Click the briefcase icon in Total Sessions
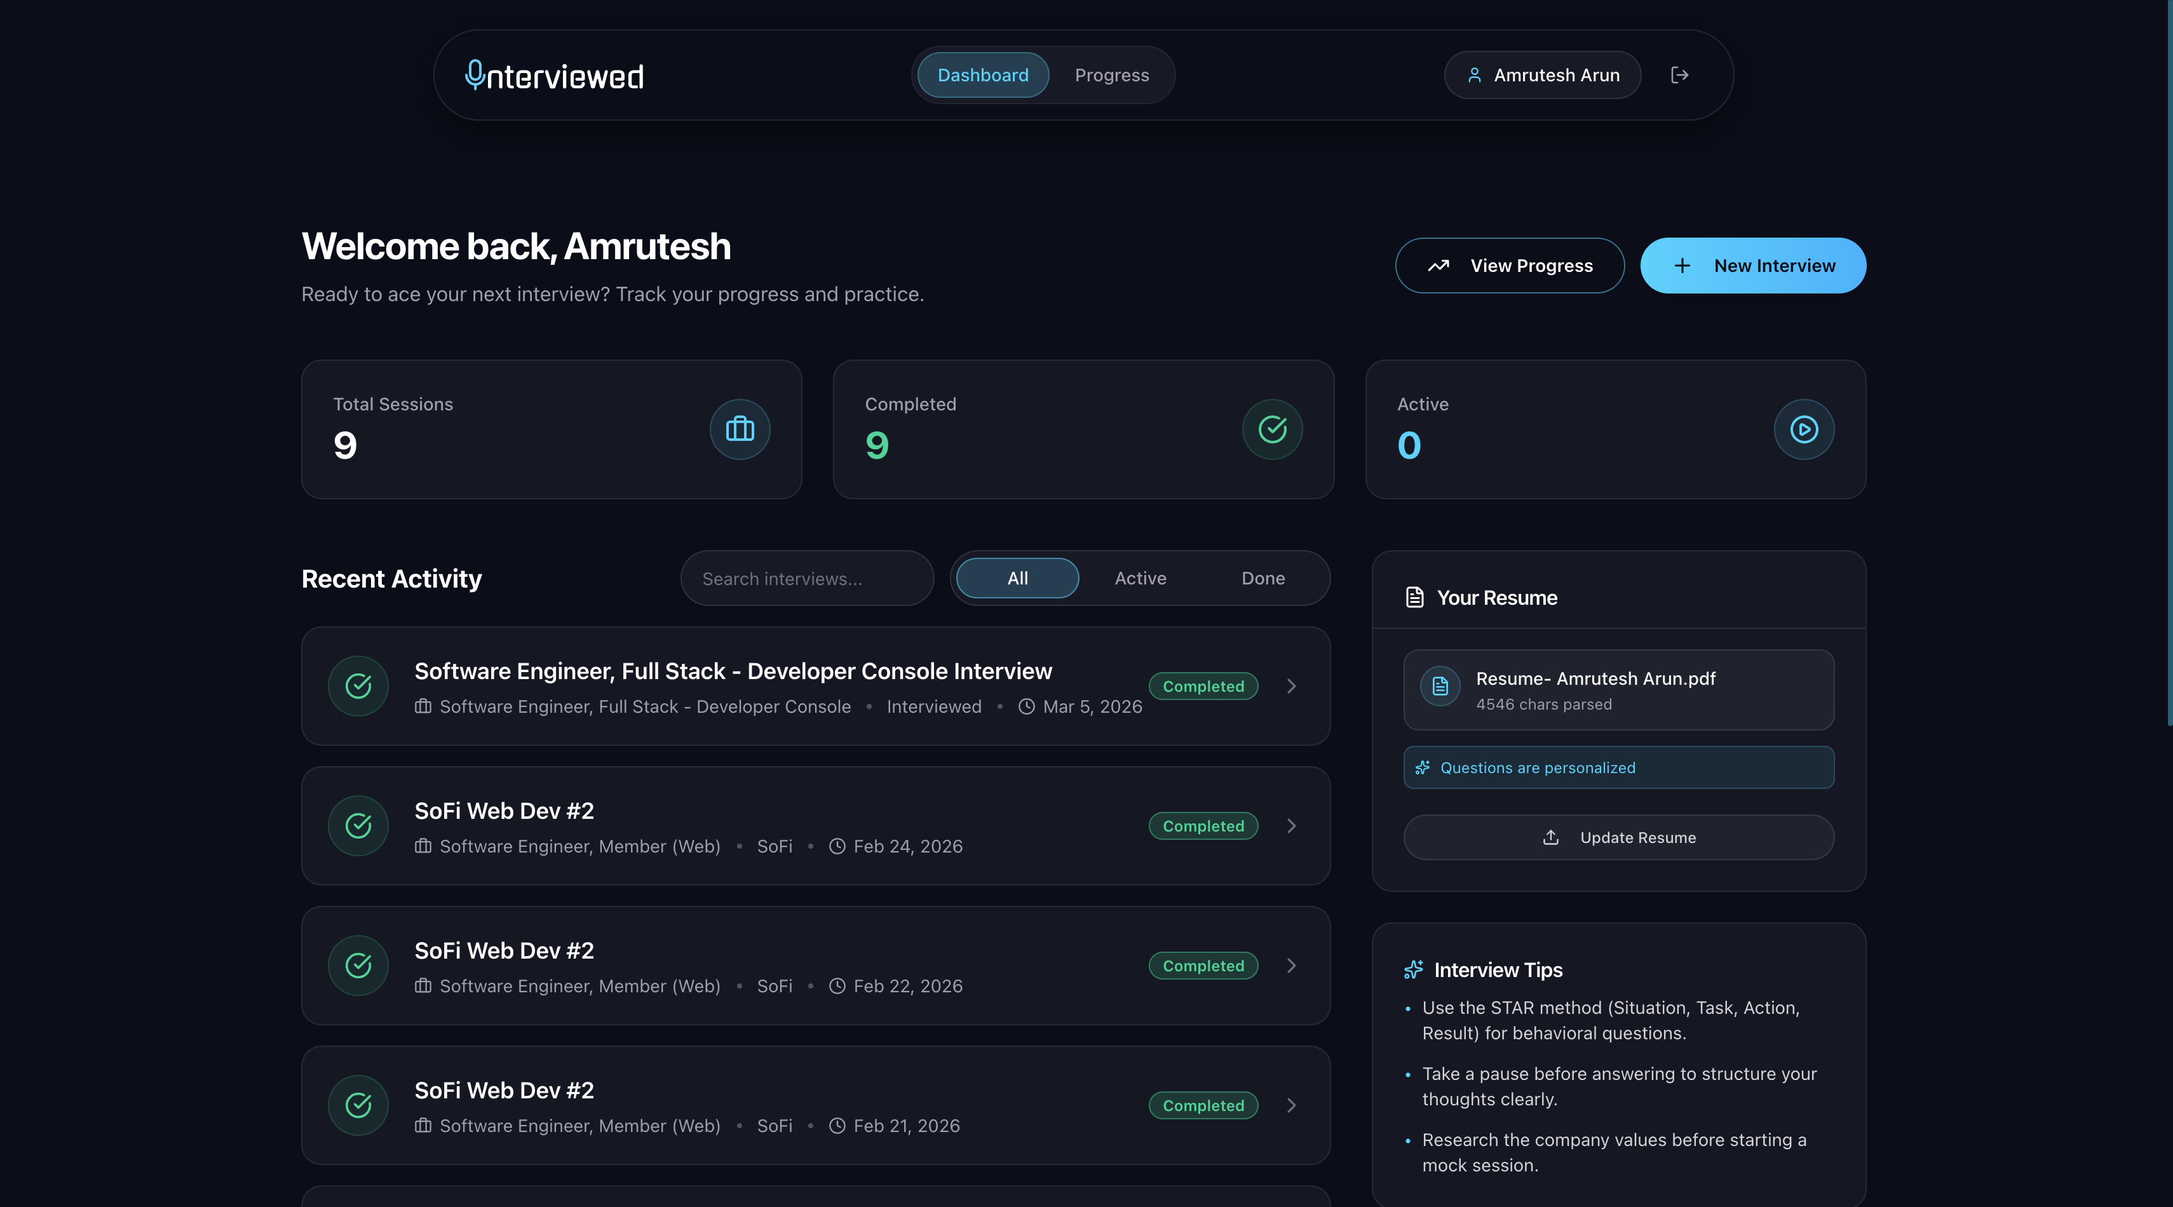The width and height of the screenshot is (2173, 1207). coord(740,429)
